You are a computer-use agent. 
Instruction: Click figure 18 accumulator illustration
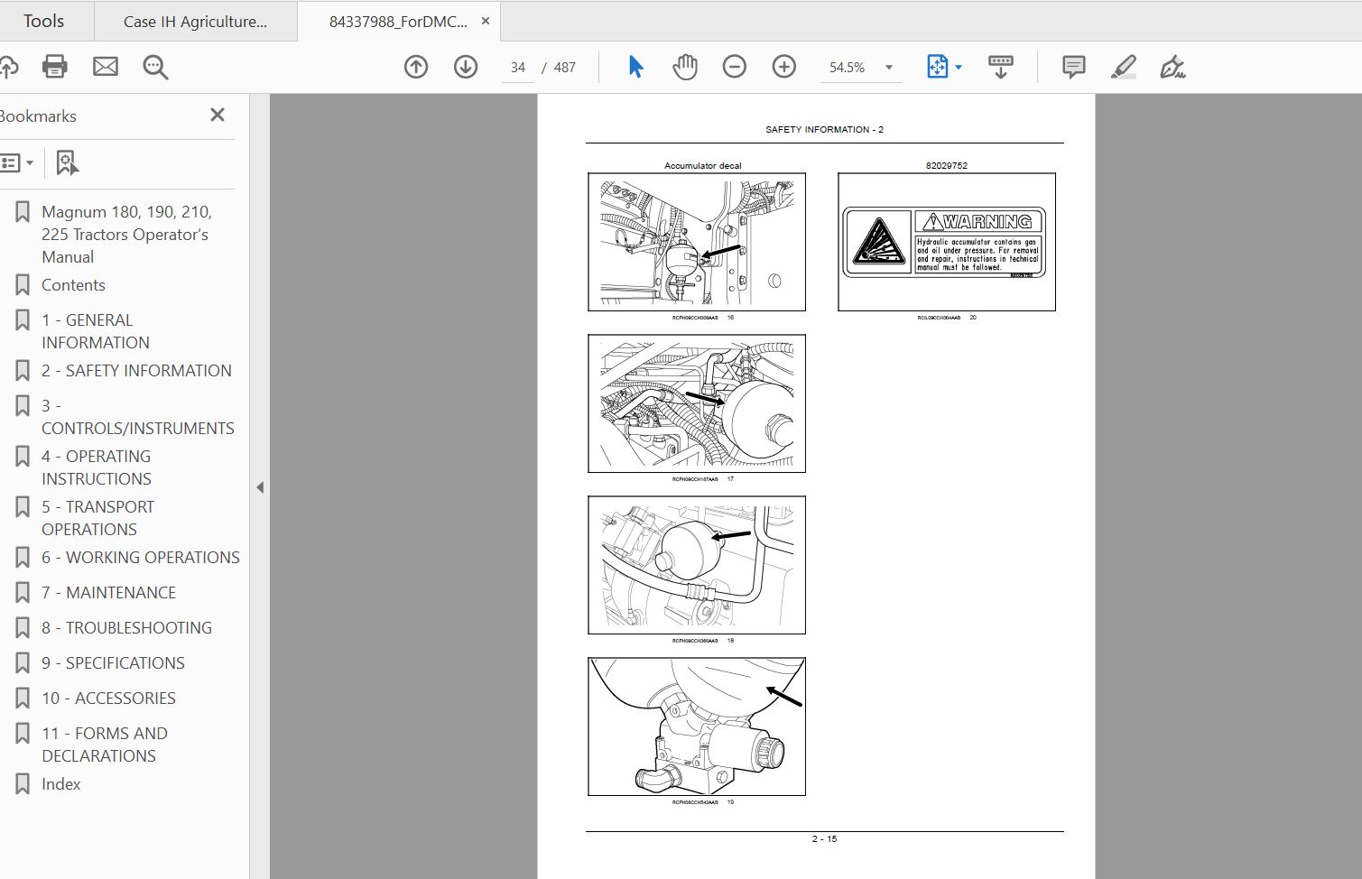point(697,565)
